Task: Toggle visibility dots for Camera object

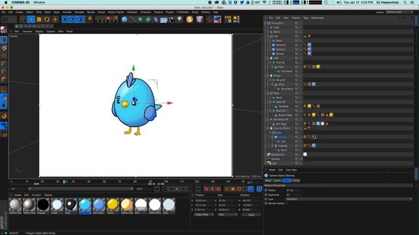Action: pos(300,159)
